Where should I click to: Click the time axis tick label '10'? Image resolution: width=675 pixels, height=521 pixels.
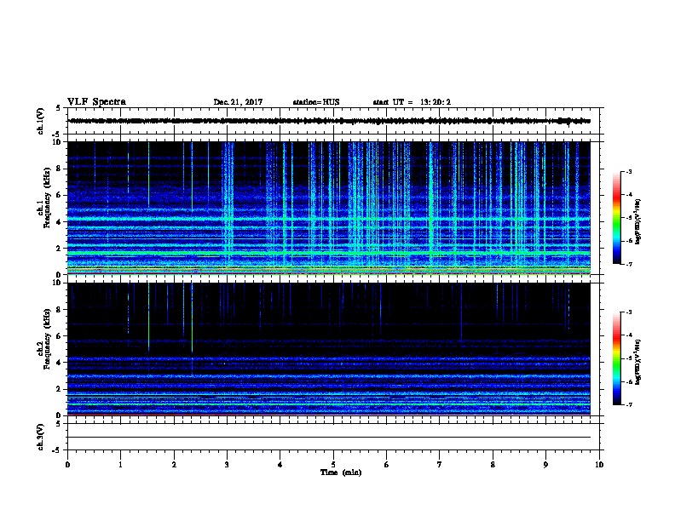[x=599, y=465]
